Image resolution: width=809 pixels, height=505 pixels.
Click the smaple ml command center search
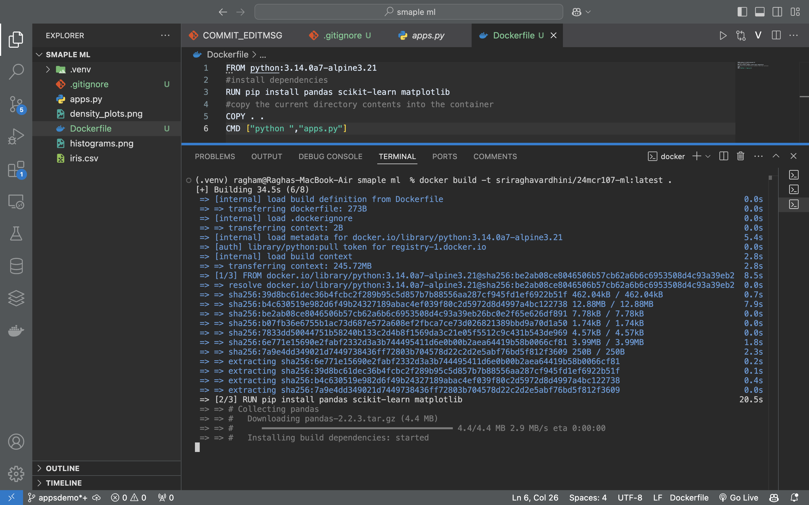(408, 12)
